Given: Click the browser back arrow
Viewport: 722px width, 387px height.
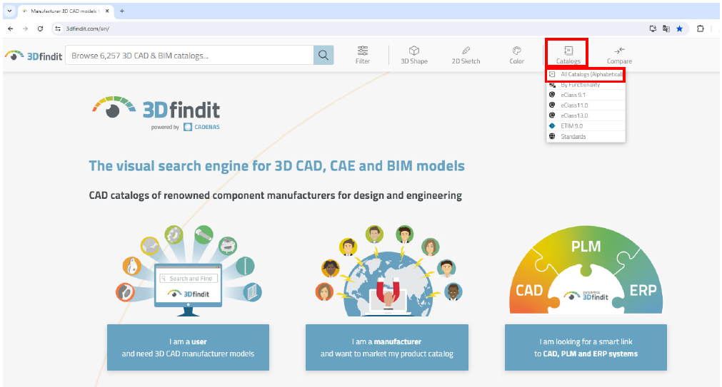Looking at the screenshot, I should point(11,29).
